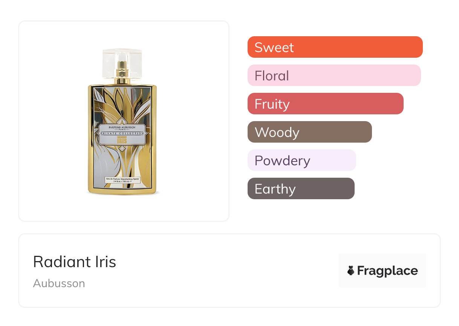459x326 pixels.
Task: Click the Fragplace wordmark text
Action: pos(387,271)
